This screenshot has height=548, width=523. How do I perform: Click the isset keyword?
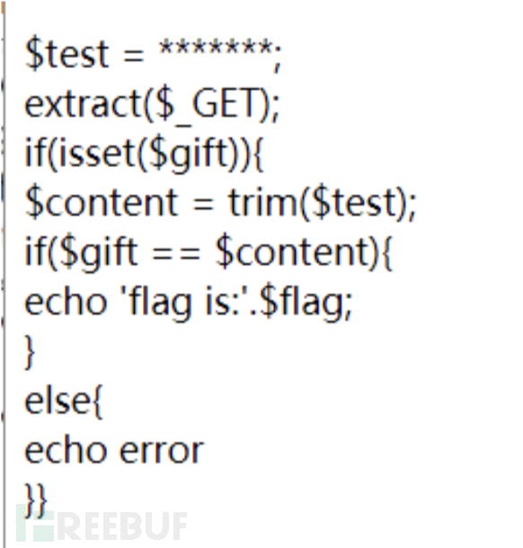96,153
